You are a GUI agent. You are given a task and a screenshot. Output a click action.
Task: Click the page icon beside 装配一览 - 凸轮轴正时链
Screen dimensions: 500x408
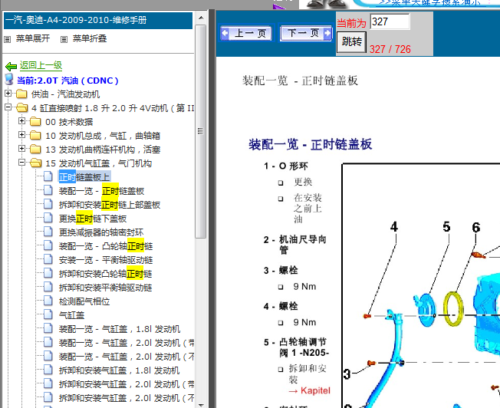click(48, 245)
